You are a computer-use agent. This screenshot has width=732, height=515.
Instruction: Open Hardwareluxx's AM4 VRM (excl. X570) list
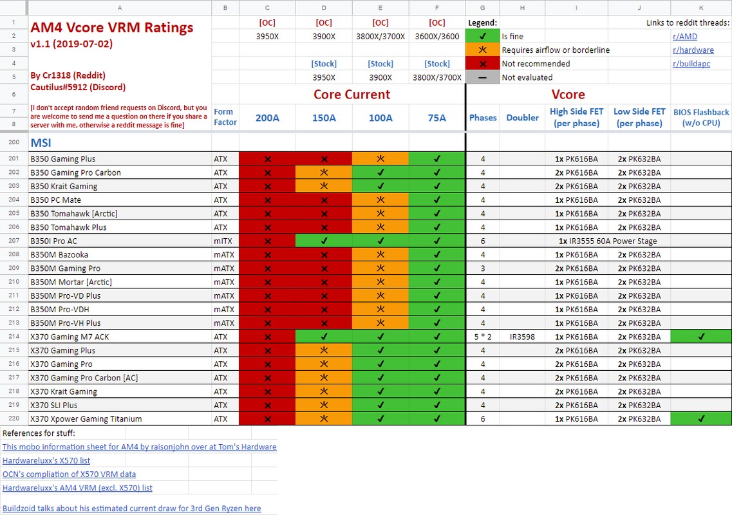(77, 488)
